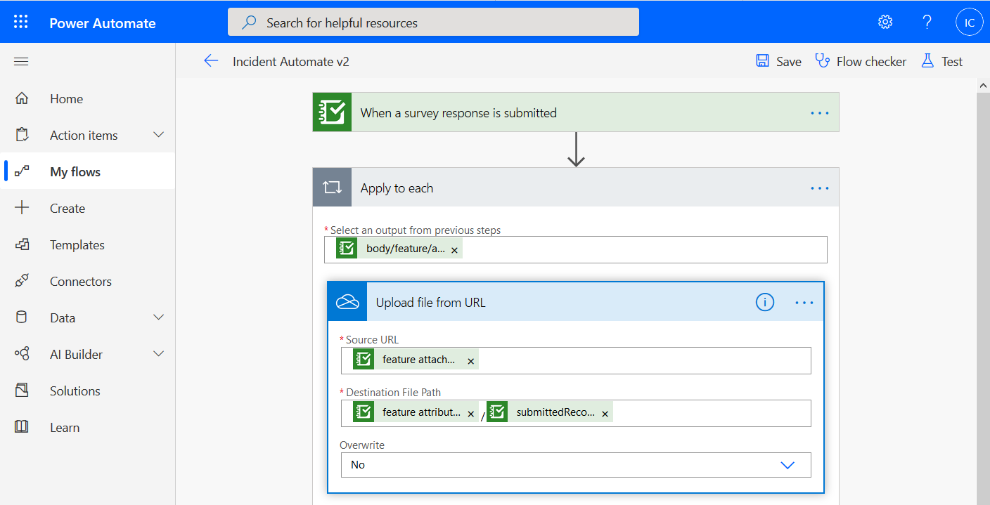Click the Test button
Screen dimensions: 990x505
click(x=941, y=61)
